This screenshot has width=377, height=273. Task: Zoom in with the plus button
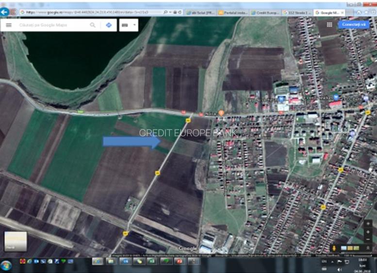tap(368, 232)
